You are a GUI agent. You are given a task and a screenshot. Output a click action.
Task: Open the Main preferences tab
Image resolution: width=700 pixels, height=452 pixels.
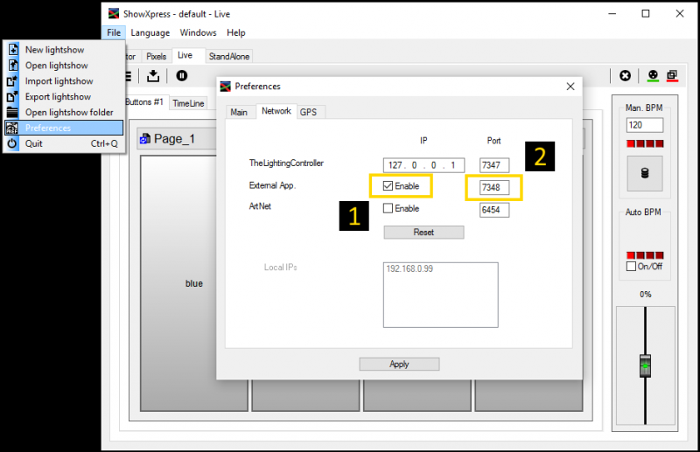[239, 112]
